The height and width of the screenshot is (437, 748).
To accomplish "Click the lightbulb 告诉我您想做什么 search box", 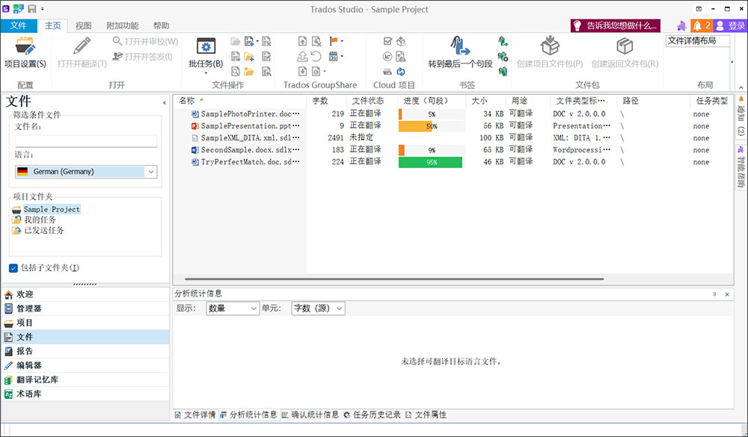I will pyautogui.click(x=616, y=25).
